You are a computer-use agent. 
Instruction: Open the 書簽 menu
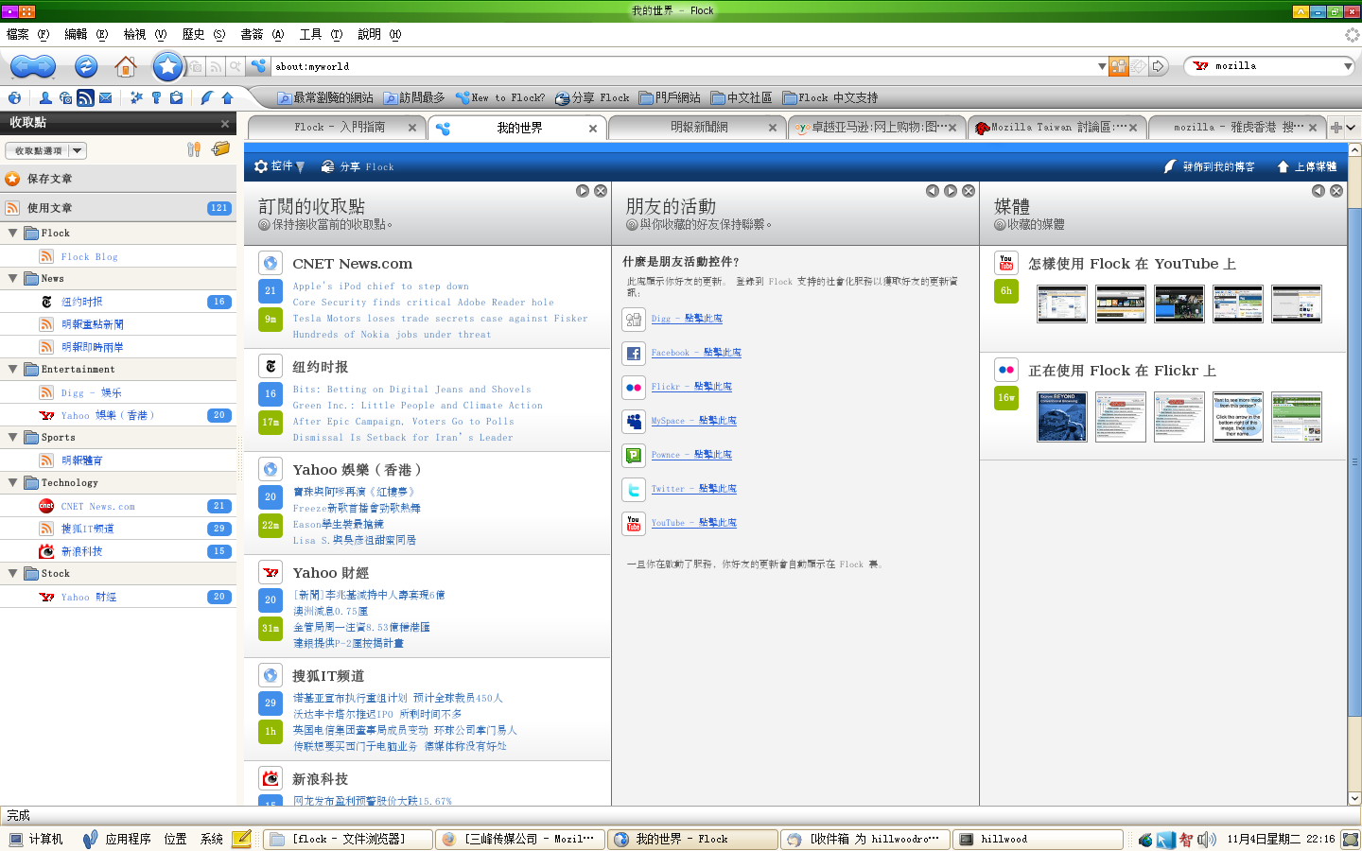tap(261, 34)
